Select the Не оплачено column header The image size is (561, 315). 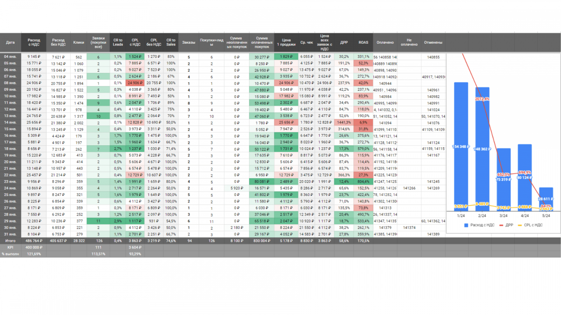pyautogui.click(x=409, y=43)
